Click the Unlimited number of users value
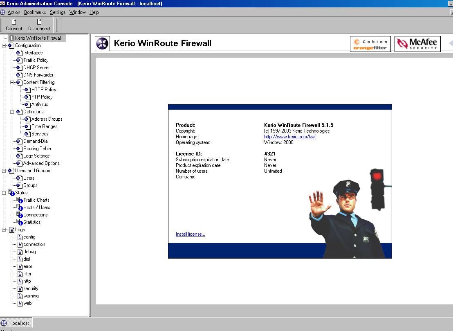The width and height of the screenshot is (453, 331). (273, 171)
